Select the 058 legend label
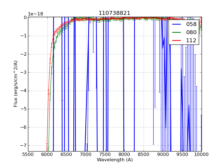 tap(191, 24)
